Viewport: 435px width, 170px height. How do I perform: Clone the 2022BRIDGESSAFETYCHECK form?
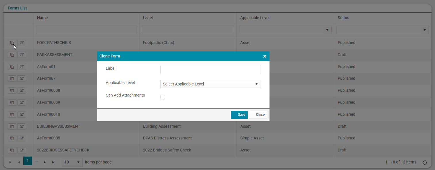(12, 150)
